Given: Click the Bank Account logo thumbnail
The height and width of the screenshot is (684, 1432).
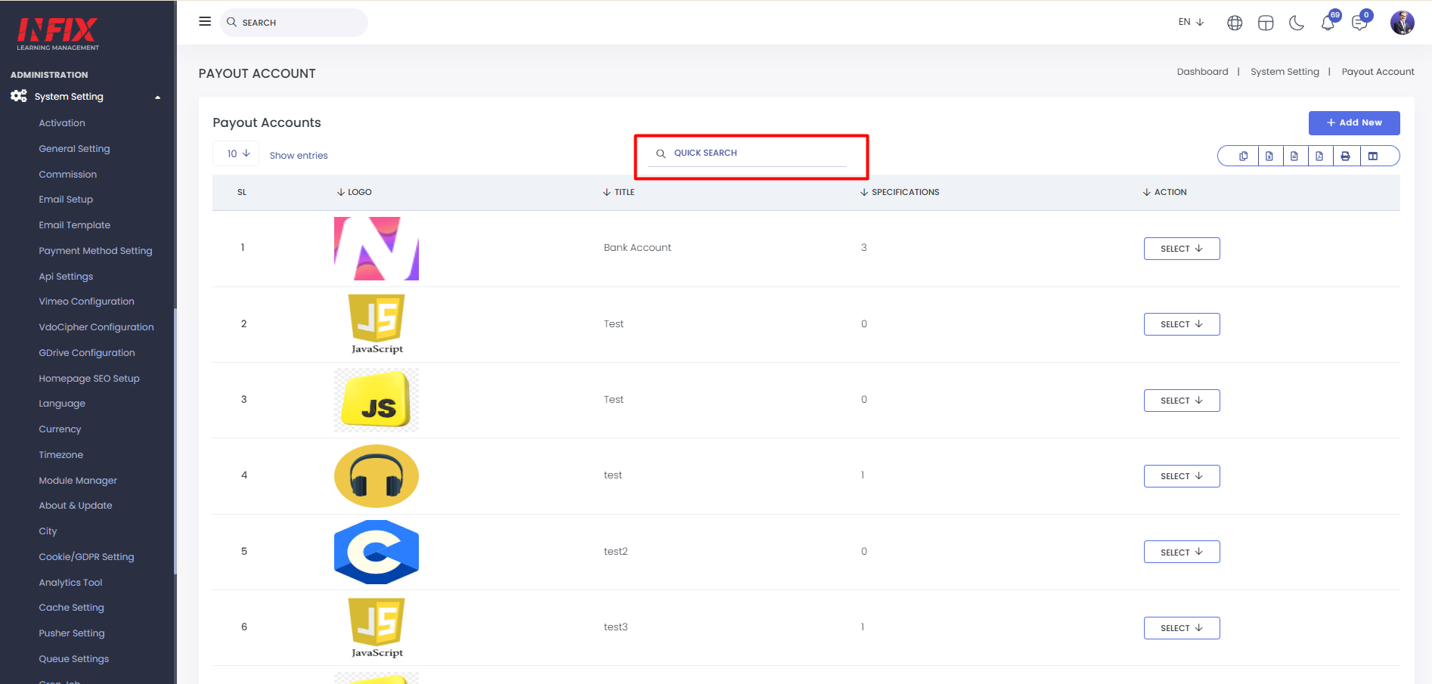Looking at the screenshot, I should click(377, 249).
